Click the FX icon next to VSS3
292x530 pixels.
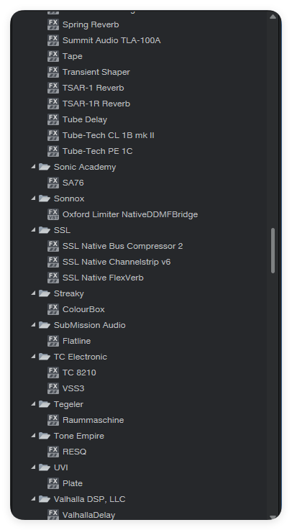pos(53,388)
